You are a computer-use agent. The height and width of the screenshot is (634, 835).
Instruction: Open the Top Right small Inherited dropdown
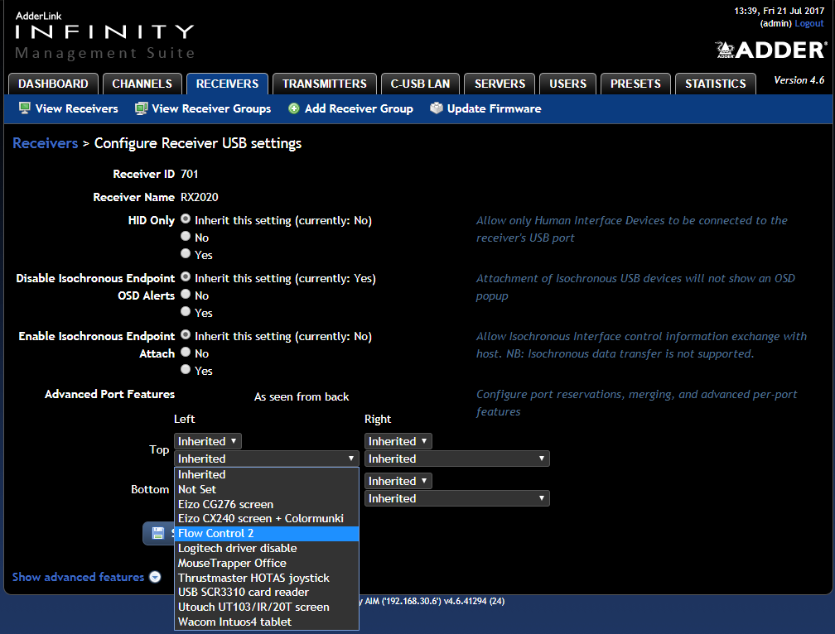coord(398,441)
